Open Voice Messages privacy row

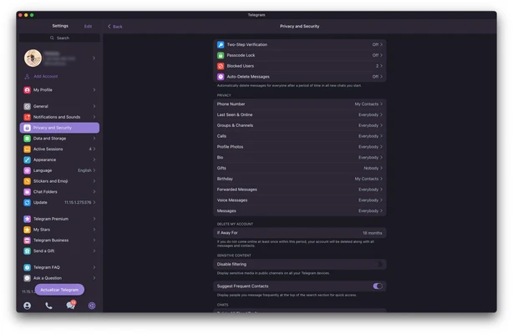(x=300, y=200)
